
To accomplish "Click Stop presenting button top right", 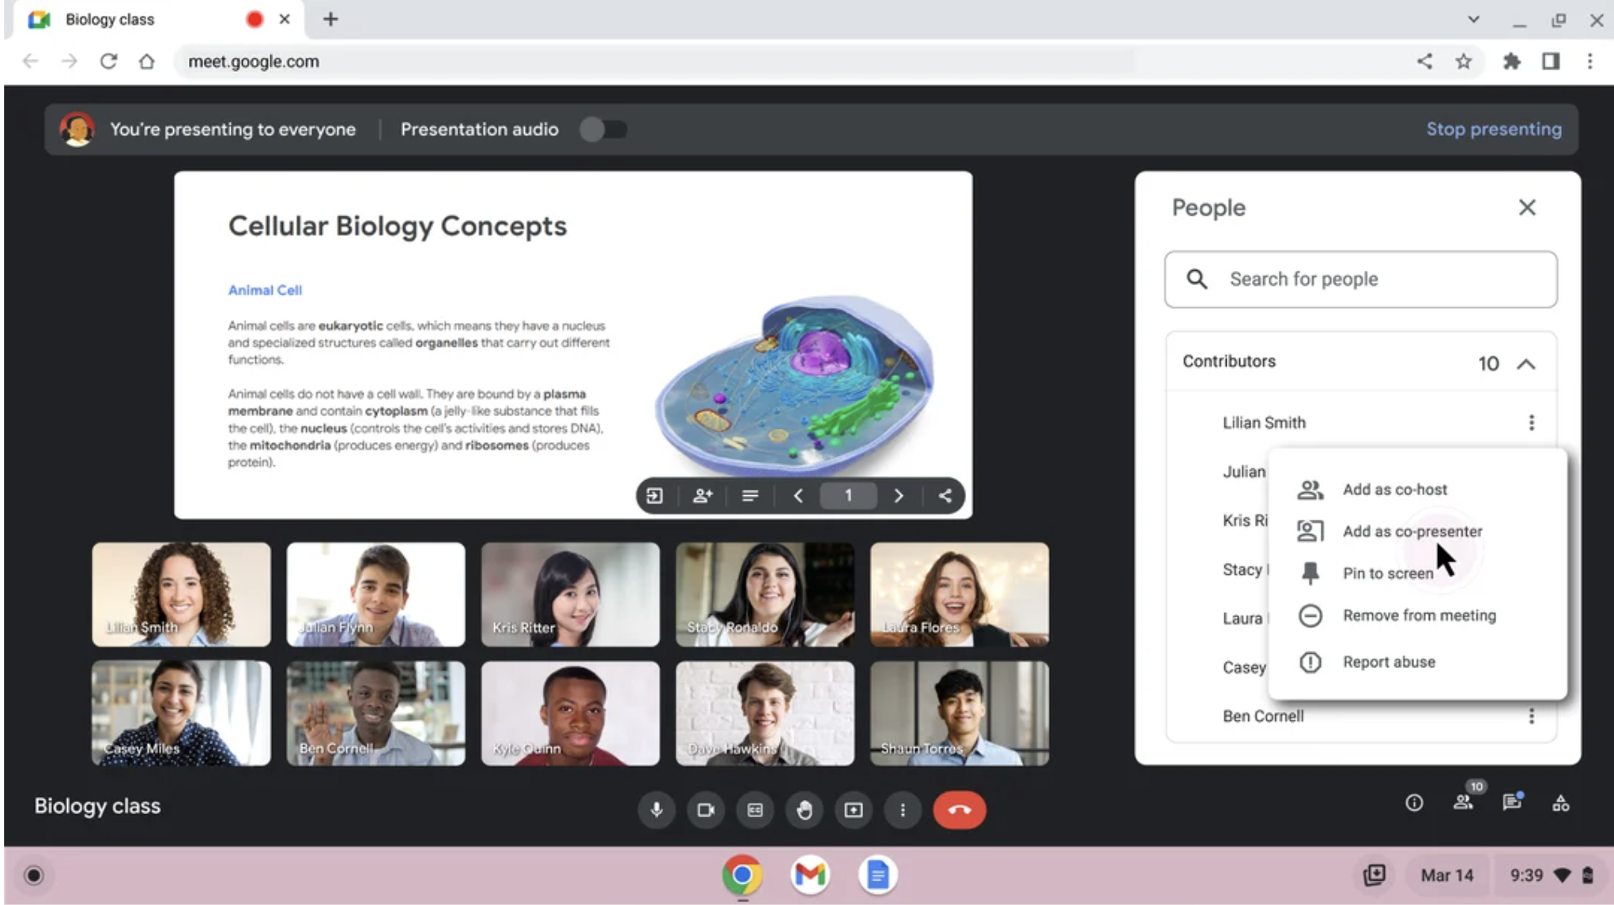I will point(1495,129).
